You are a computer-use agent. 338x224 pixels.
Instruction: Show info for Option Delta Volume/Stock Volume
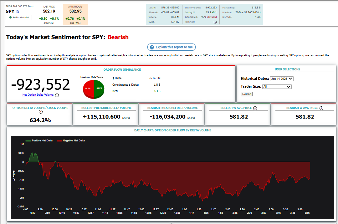[x=40, y=112]
